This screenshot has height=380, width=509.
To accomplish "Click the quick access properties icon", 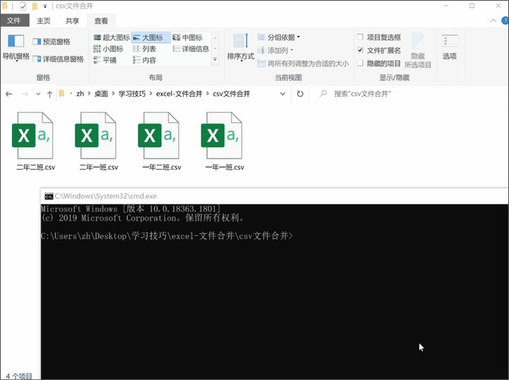I will click(23, 6).
